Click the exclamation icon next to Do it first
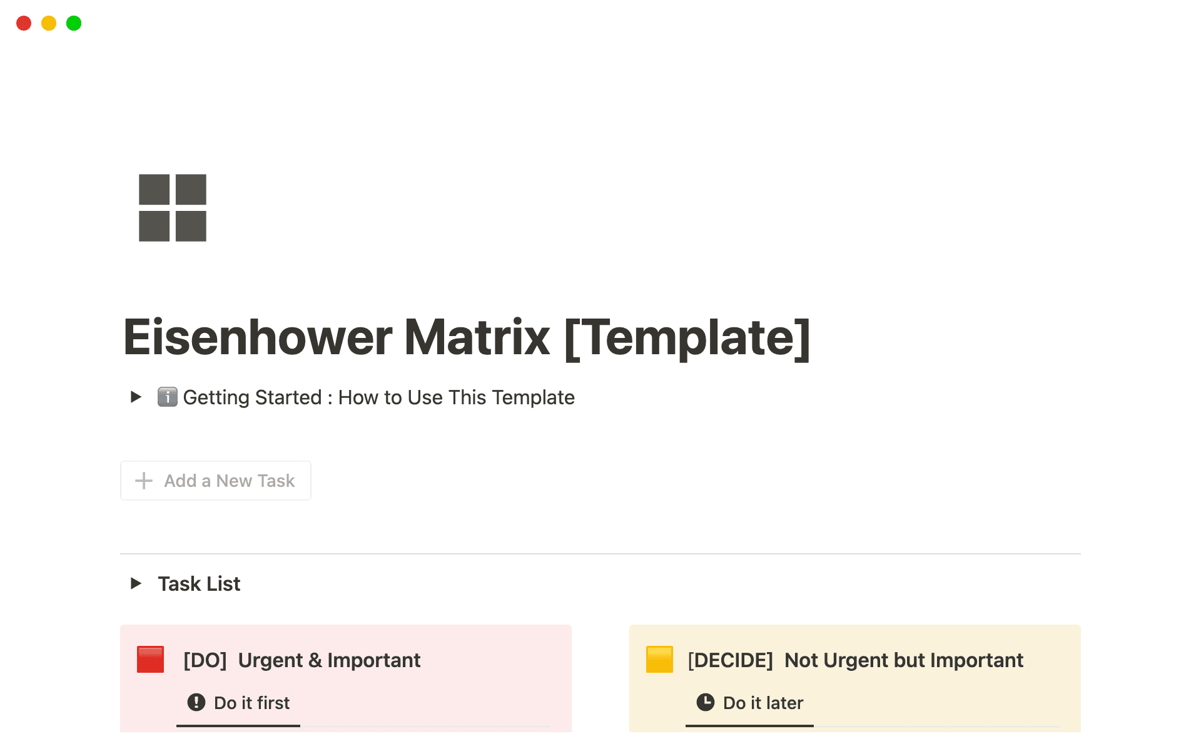Screen dimensions: 1201x751 (x=196, y=702)
